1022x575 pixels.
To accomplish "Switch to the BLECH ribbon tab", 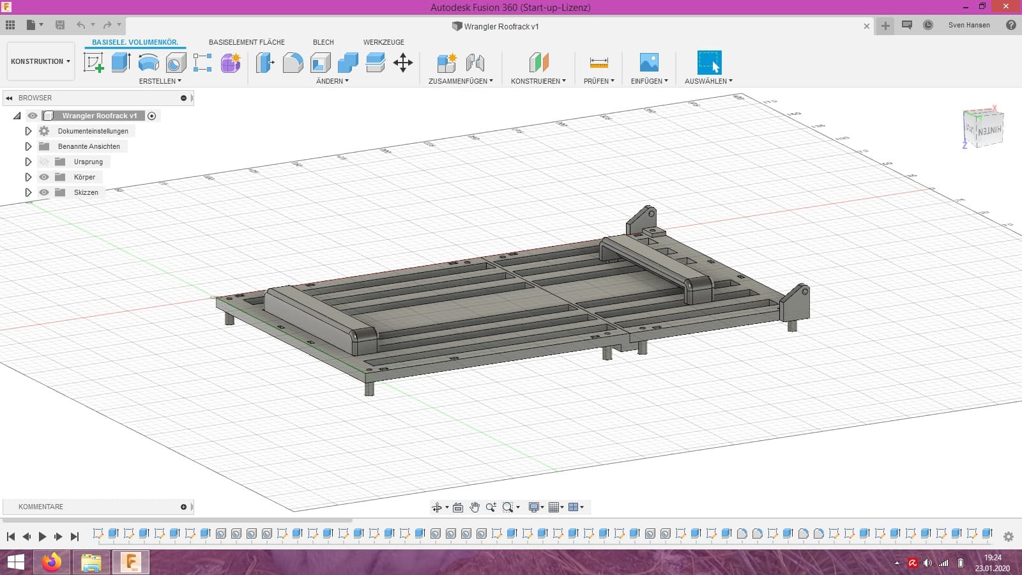I will 323,42.
